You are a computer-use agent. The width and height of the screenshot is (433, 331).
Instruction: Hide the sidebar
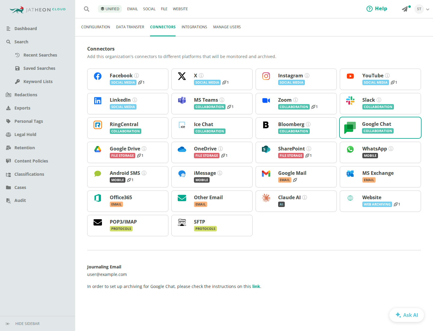(x=23, y=324)
